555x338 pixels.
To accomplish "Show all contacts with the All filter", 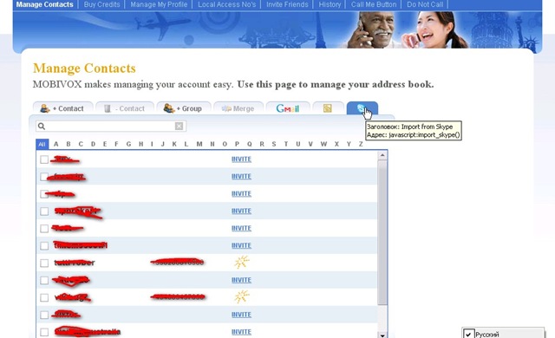I will tap(42, 144).
